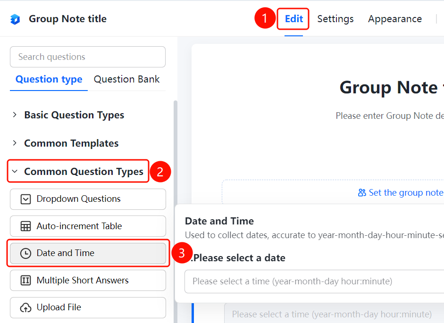Collapse Common Question Types section
444x323 pixels.
[x=15, y=171]
